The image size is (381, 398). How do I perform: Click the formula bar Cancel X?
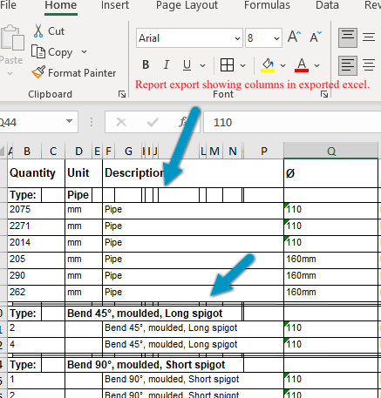[121, 122]
